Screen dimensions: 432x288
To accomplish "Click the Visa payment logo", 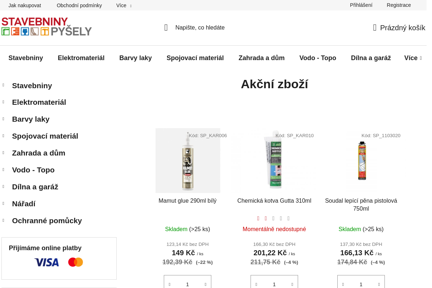I will click(x=46, y=262).
